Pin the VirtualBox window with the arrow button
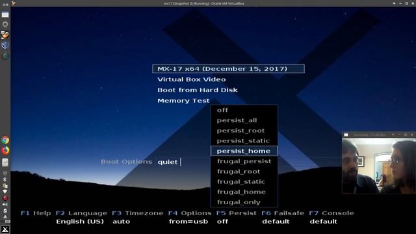The width and height of the screenshot is (416, 234). pyautogui.click(x=394, y=3)
